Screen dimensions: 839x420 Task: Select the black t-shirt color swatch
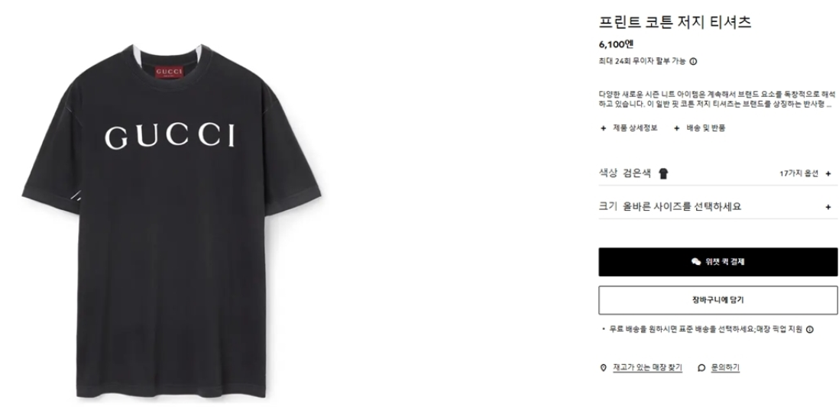point(663,173)
